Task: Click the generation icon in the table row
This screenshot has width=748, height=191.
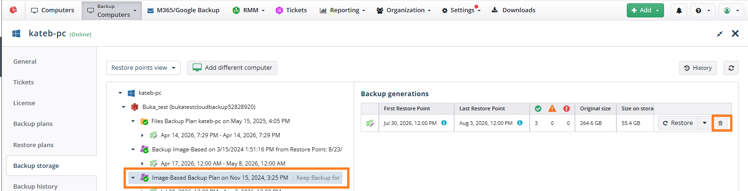Action: point(370,123)
